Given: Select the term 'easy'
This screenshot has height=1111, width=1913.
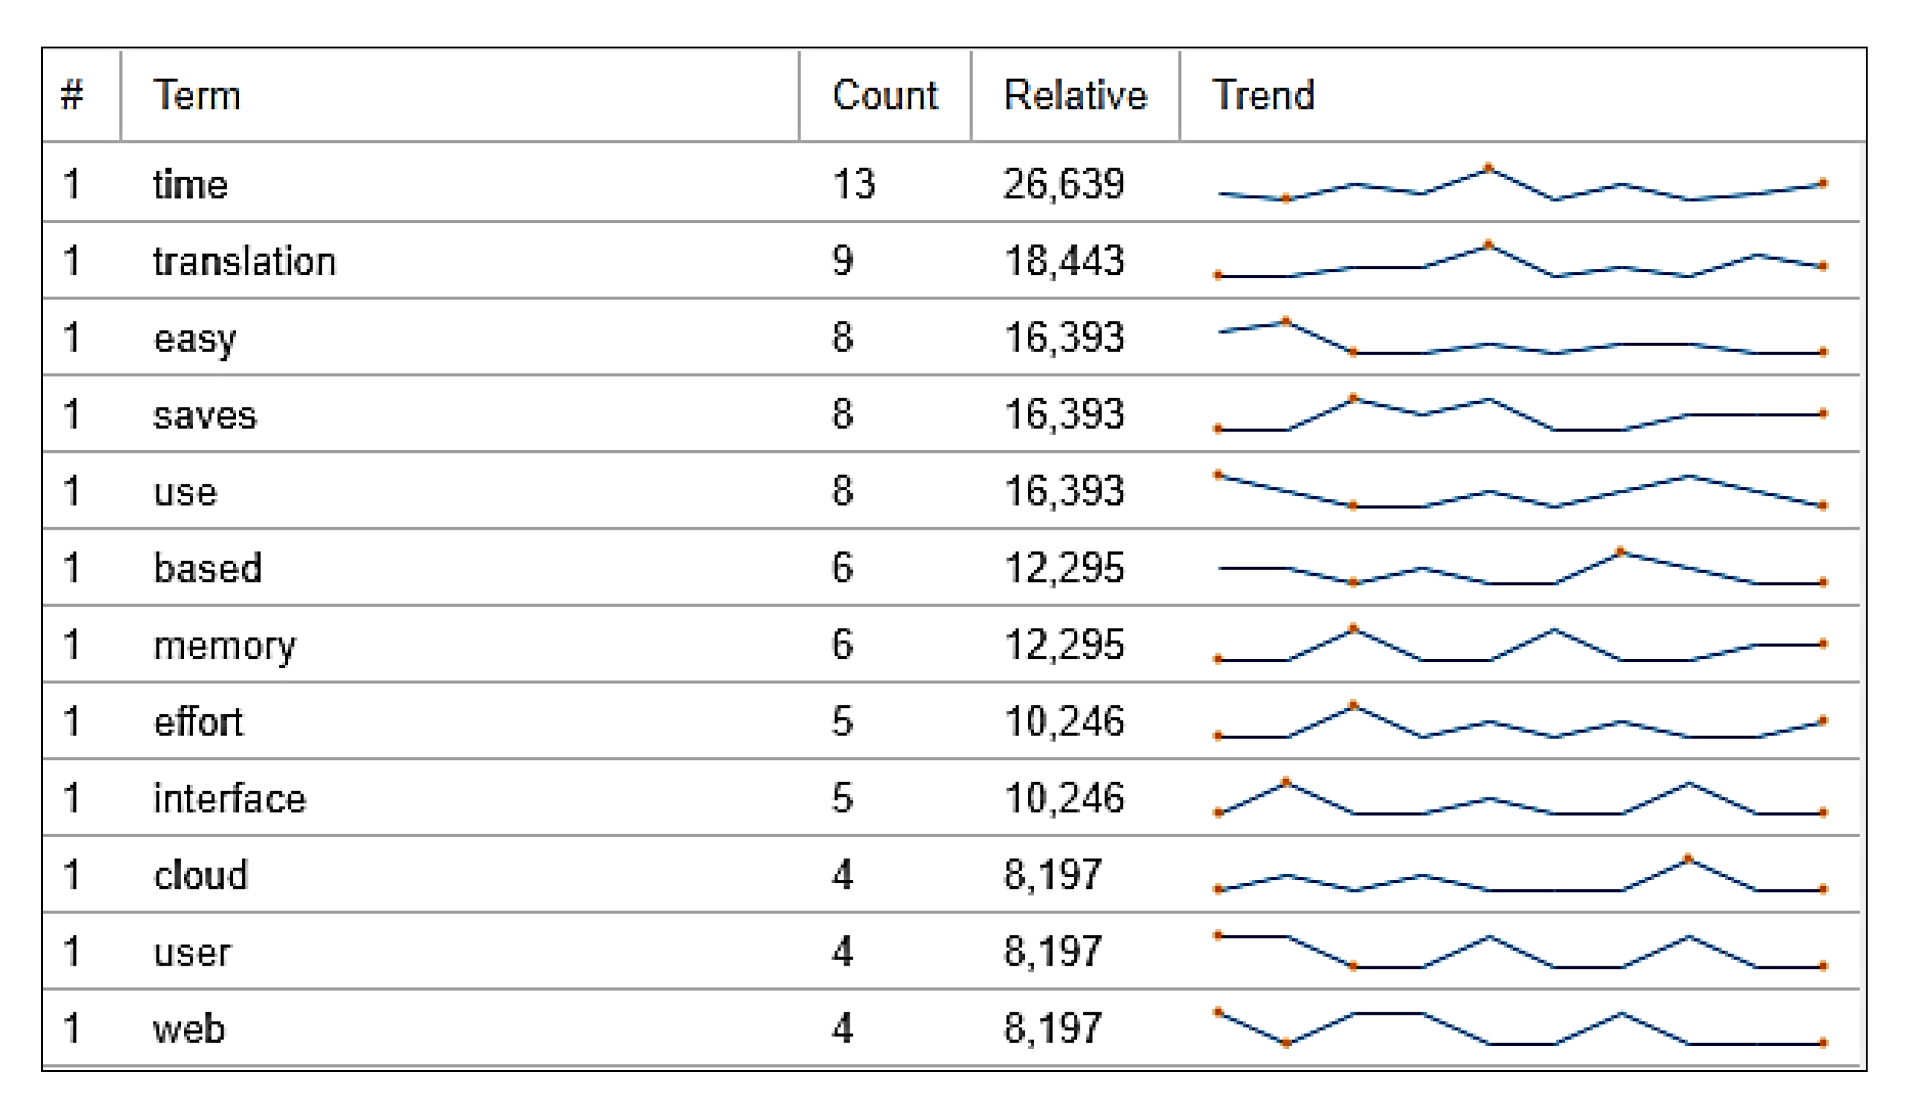Looking at the screenshot, I should click(194, 338).
